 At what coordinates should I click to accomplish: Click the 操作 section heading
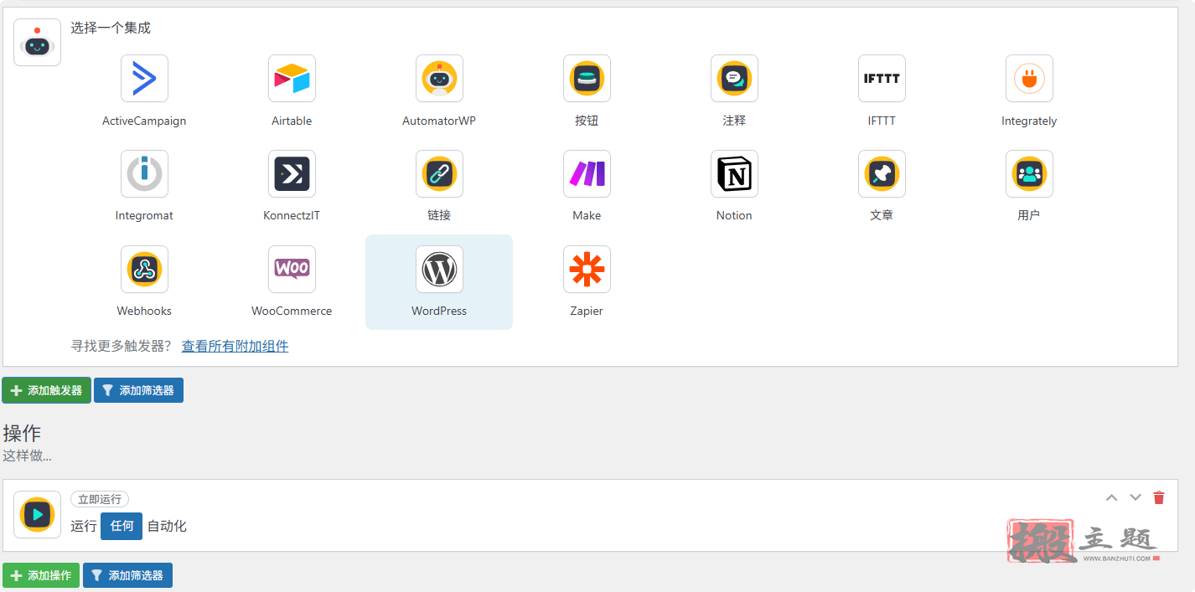click(22, 433)
